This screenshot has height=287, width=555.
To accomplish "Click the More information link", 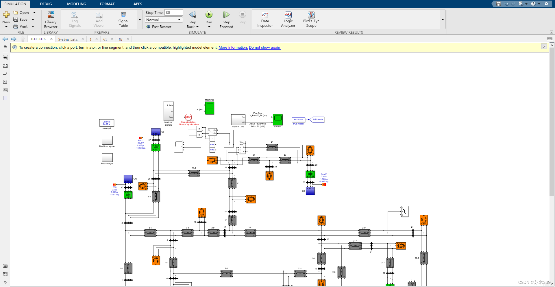I will coord(233,47).
